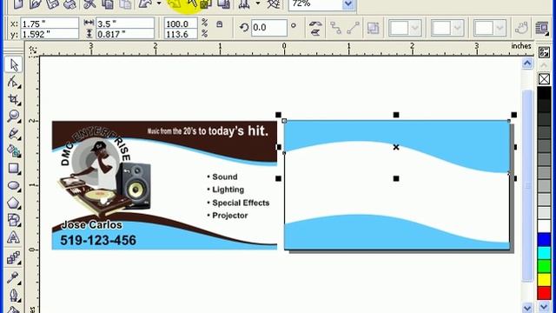The image size is (556, 313).
Task: Pick the red color swatch
Action: point(544,294)
